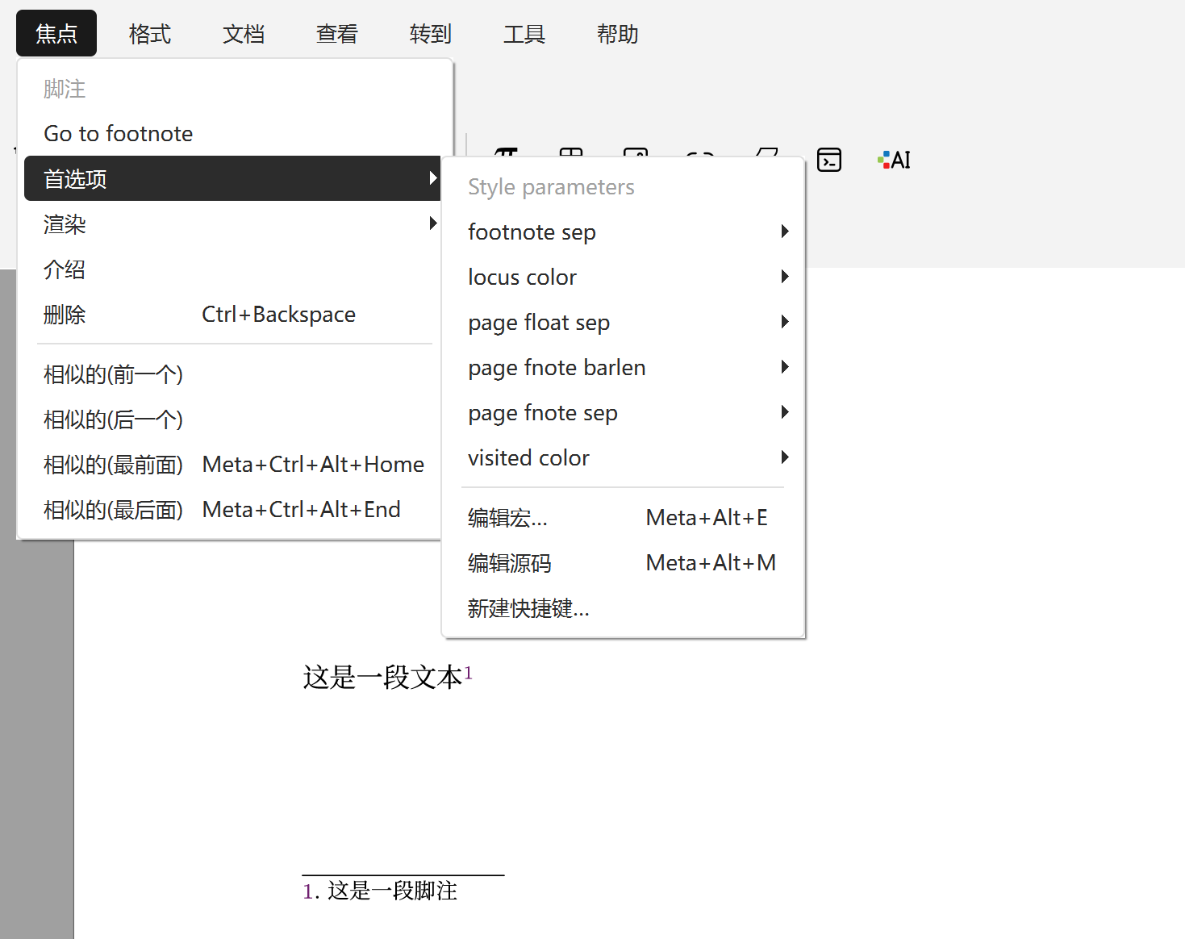Click the table insert icon in toolbar
This screenshot has height=939, width=1185.
pyautogui.click(x=571, y=152)
